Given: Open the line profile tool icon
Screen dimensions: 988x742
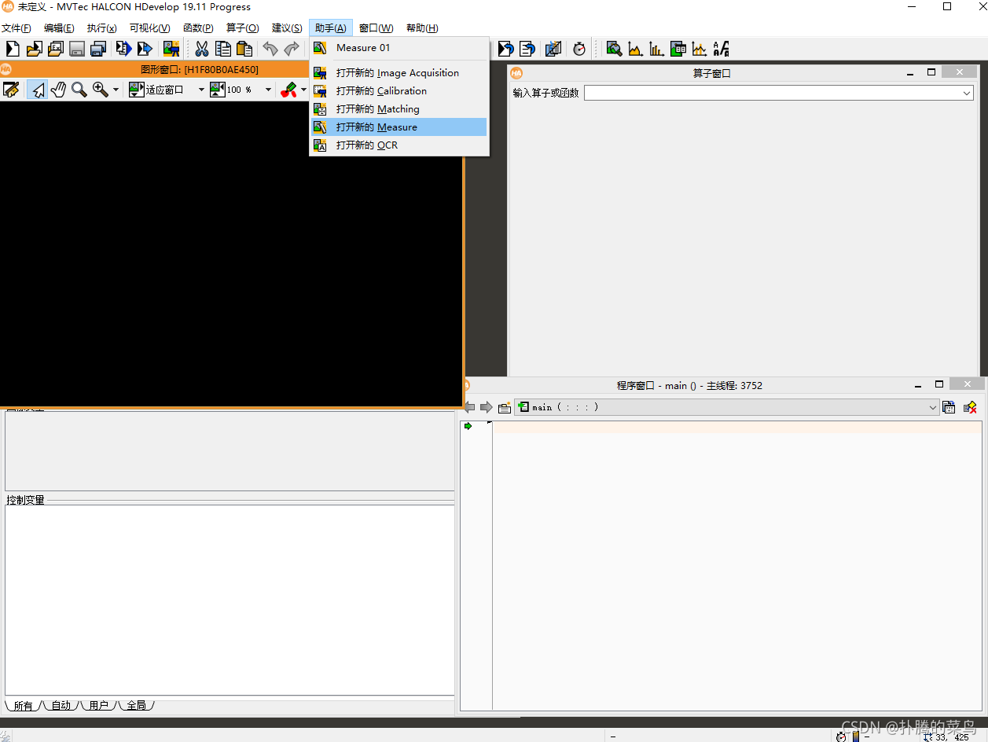Looking at the screenshot, I should 699,49.
